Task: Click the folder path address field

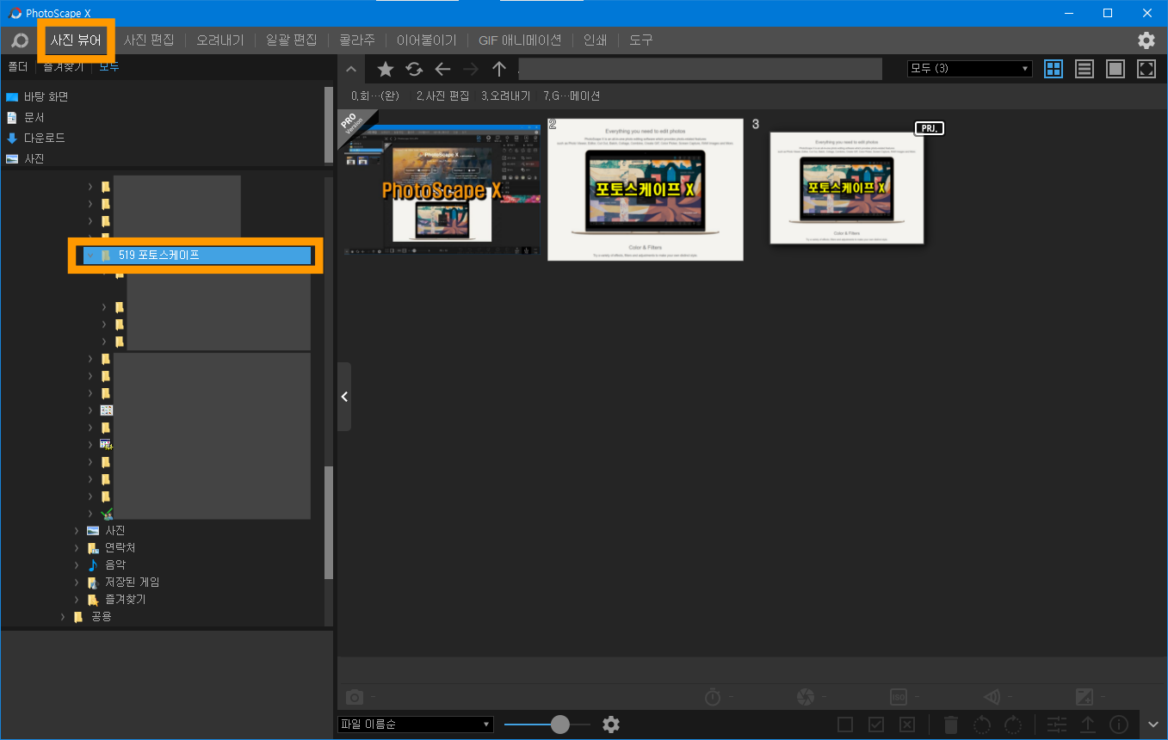Action: pos(701,69)
